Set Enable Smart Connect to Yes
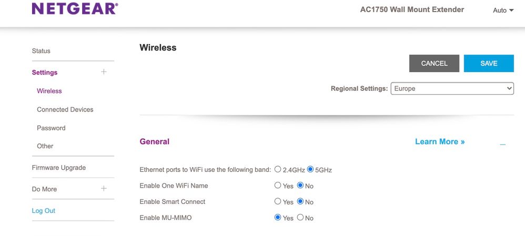 point(278,201)
